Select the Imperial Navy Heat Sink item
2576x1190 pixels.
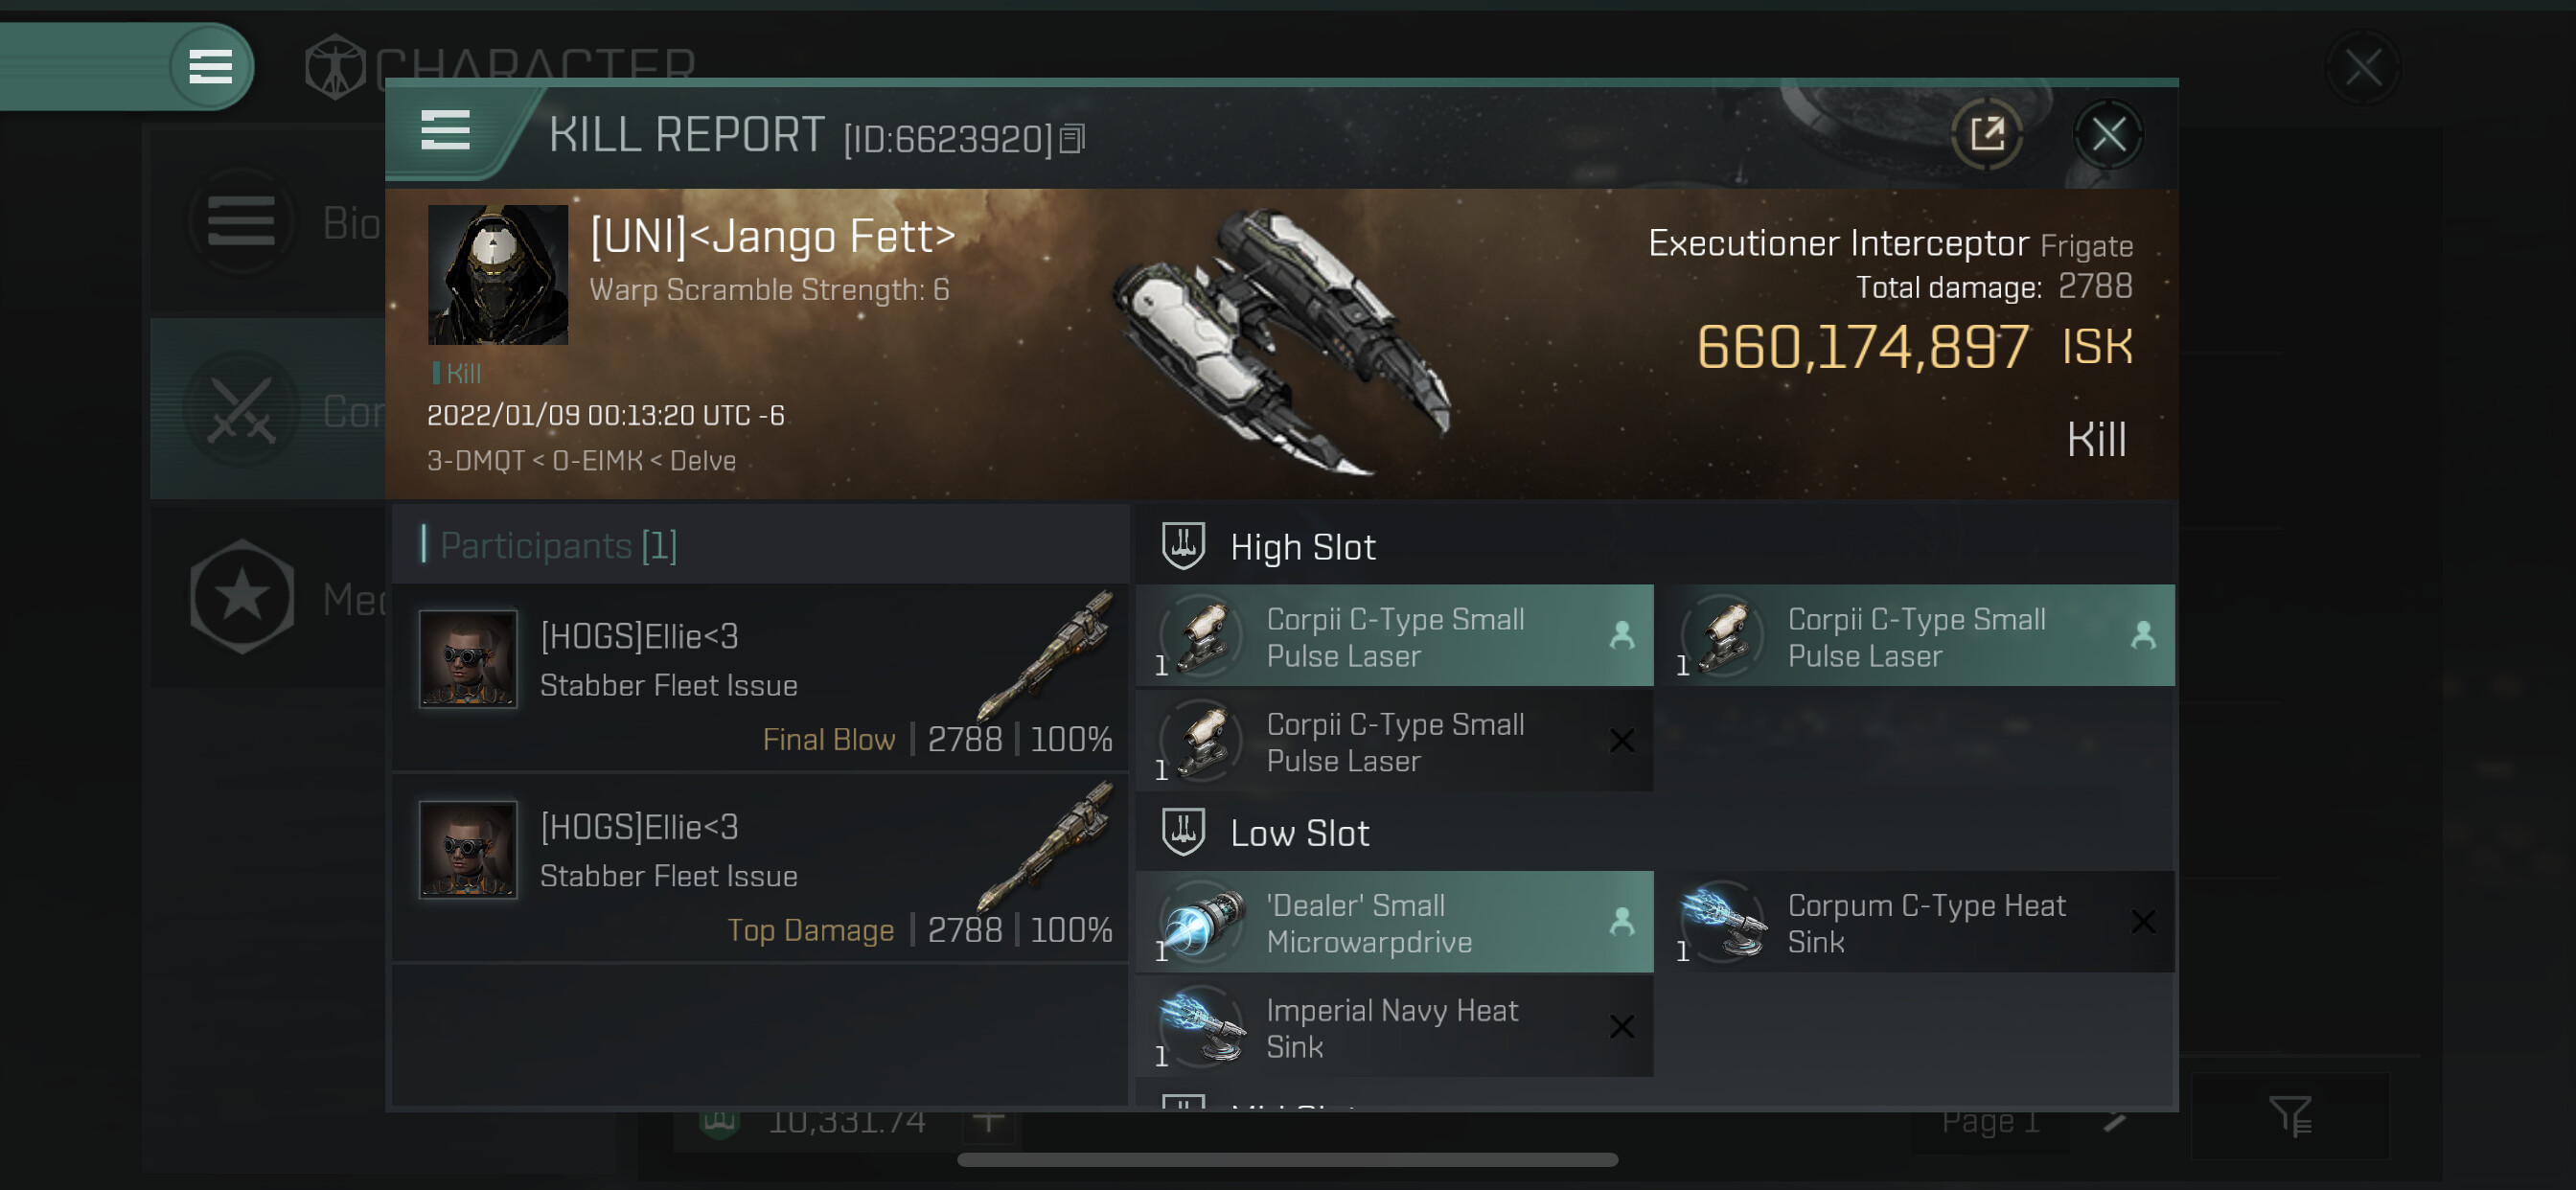click(1394, 1027)
